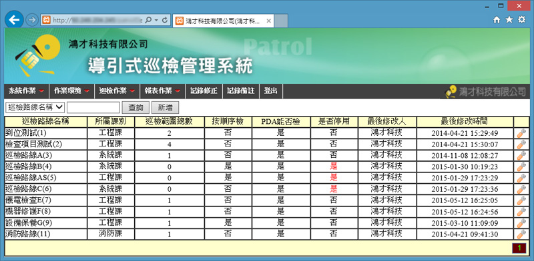This screenshot has width=534, height=261.
Task: Select the 鴻才科技有限公司 browser tab
Action: [222, 21]
